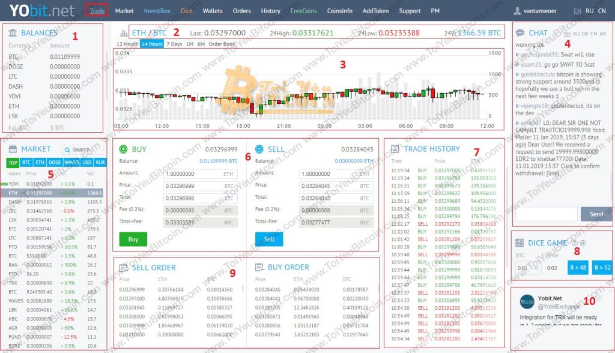This screenshot has width=615, height=353.
Task: Click the blue Sell button
Action: pos(269,240)
